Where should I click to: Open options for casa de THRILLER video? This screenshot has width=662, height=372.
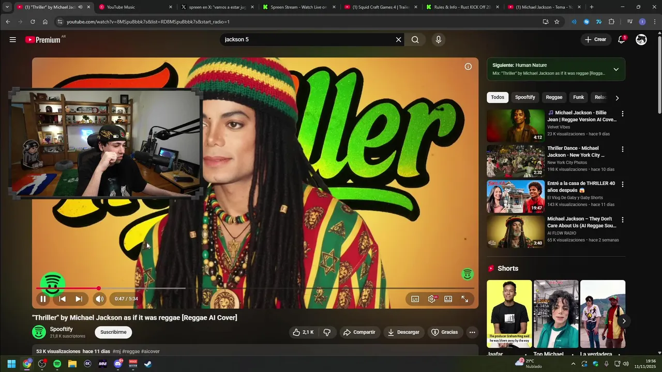622,184
